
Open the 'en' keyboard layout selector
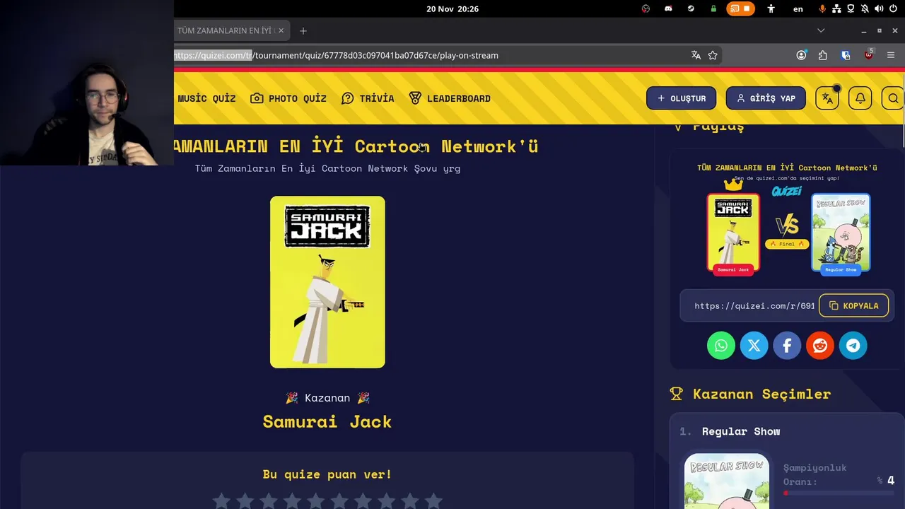(x=798, y=8)
